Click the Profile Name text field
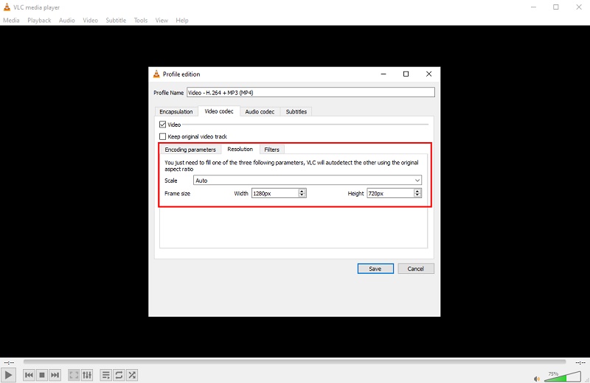Screen dimensions: 590x383 pos(310,93)
